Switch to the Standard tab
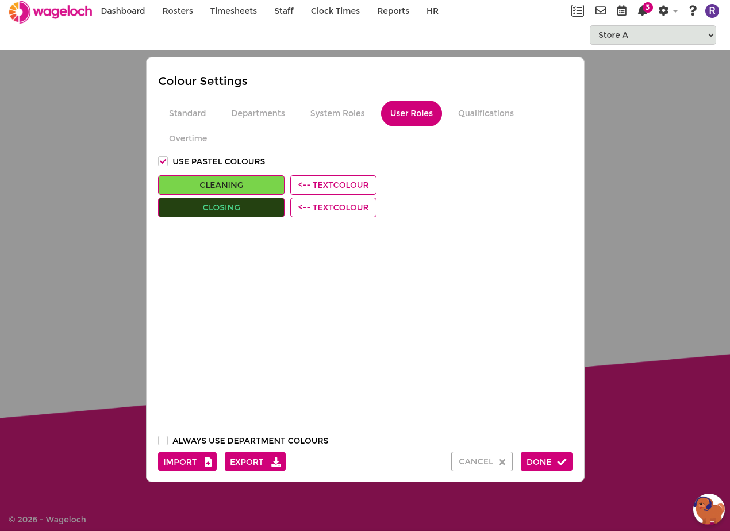The height and width of the screenshot is (531, 730). pyautogui.click(x=187, y=113)
